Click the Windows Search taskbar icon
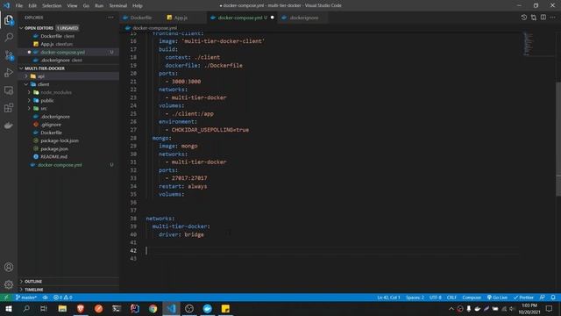Viewport: 561px width, 316px height. [x=26, y=308]
